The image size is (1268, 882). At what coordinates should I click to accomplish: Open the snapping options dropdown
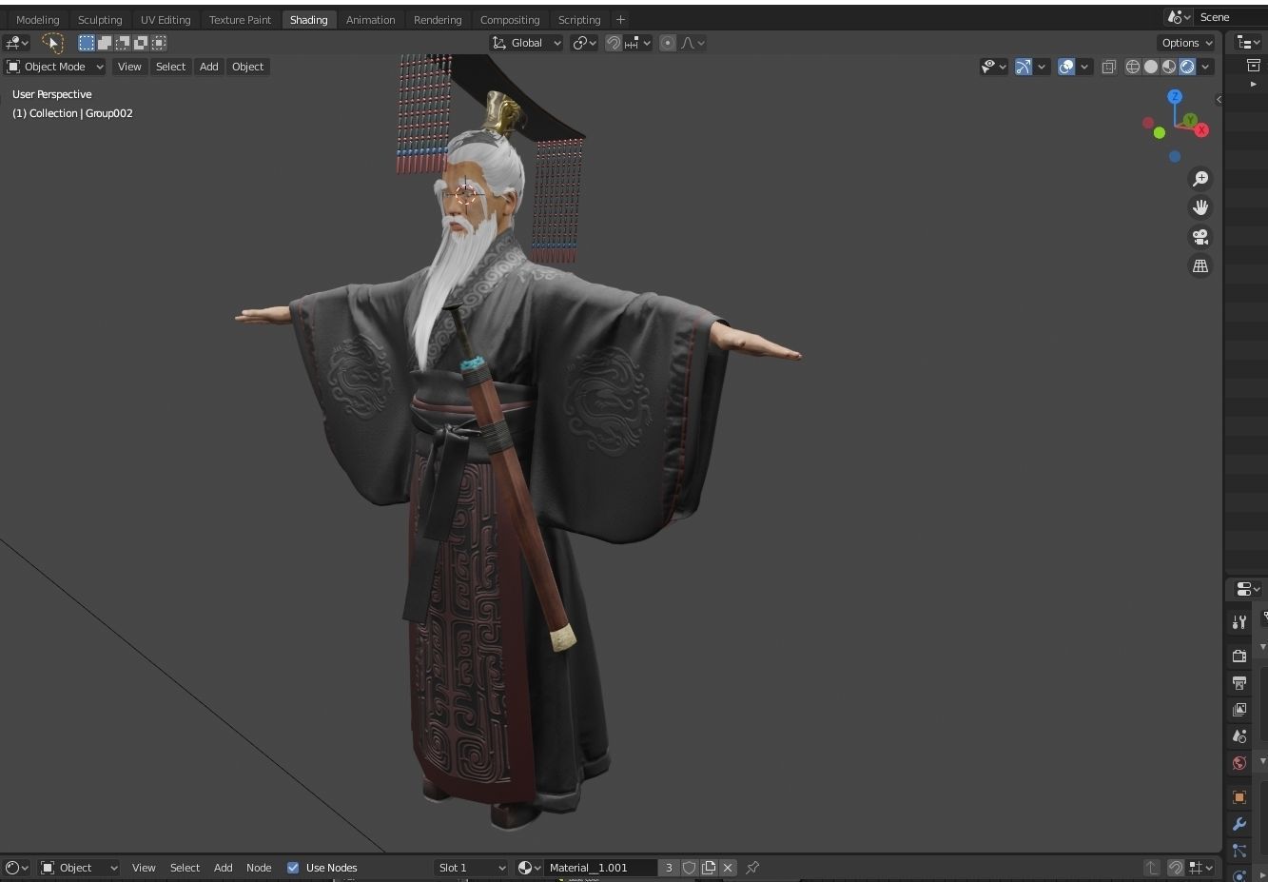pyautogui.click(x=638, y=43)
